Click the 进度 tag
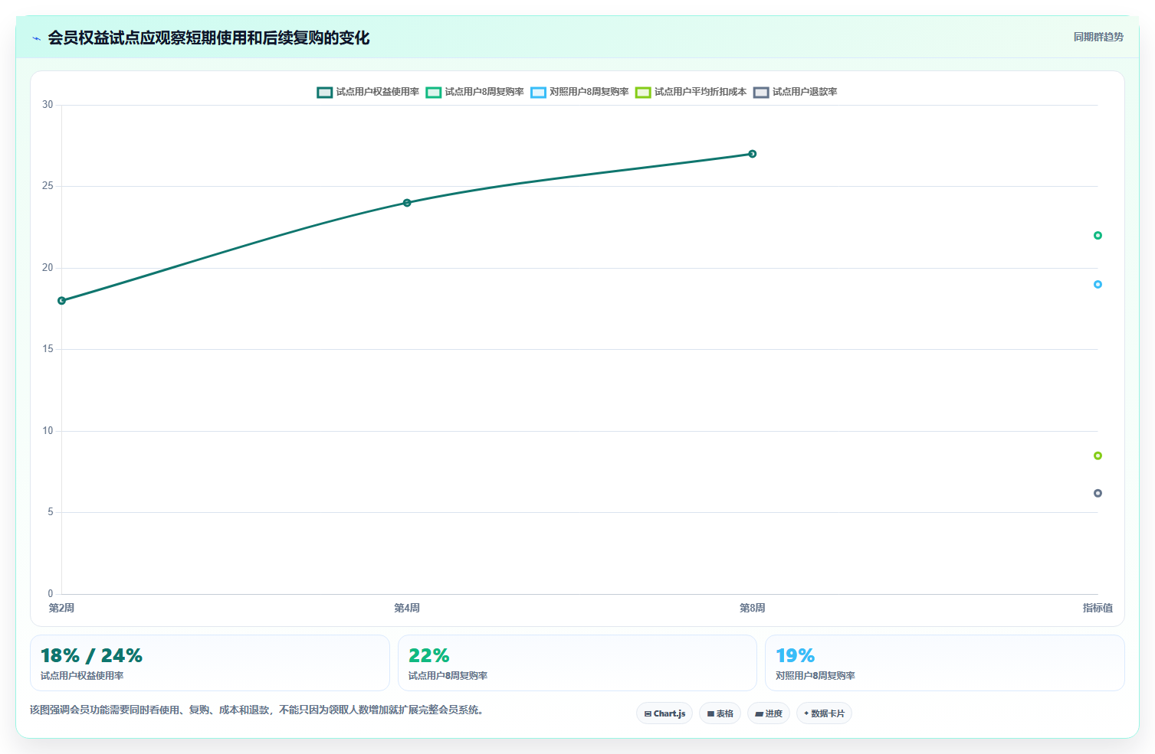 (769, 713)
